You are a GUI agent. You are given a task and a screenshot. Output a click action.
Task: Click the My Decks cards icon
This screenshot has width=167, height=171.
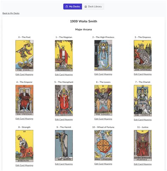click(x=67, y=7)
